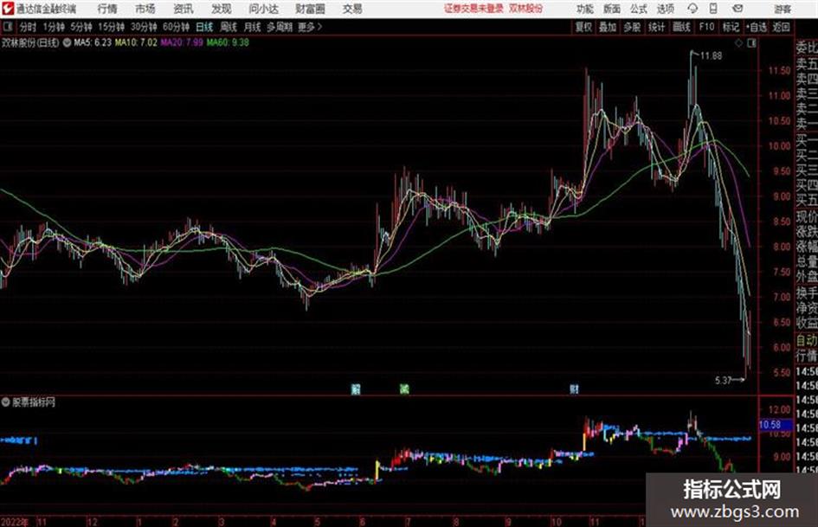Add to watchlist with +自选 button
The height and width of the screenshot is (527, 818).
point(757,27)
